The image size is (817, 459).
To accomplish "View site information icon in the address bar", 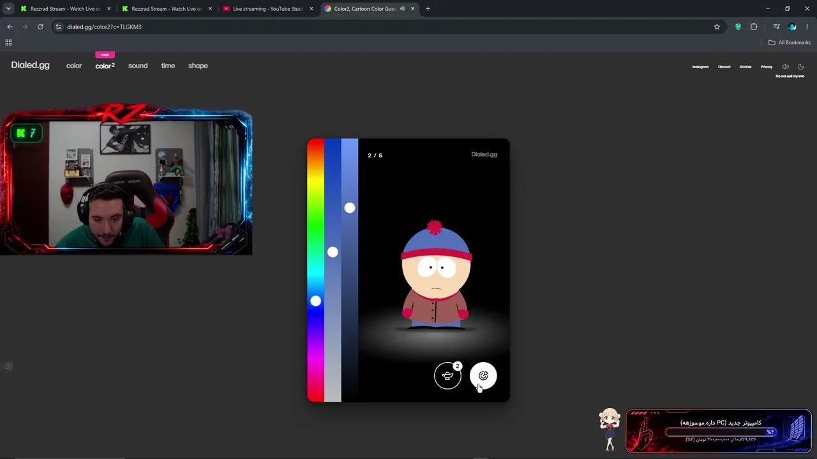I will point(59,27).
